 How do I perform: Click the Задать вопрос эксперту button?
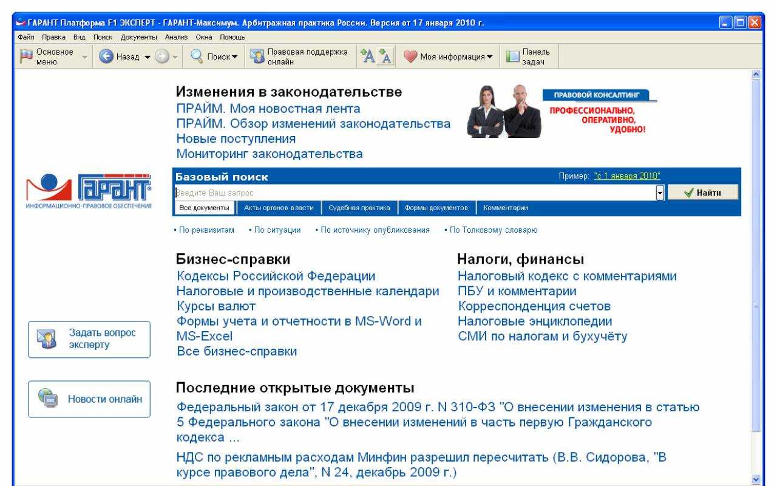point(89,340)
